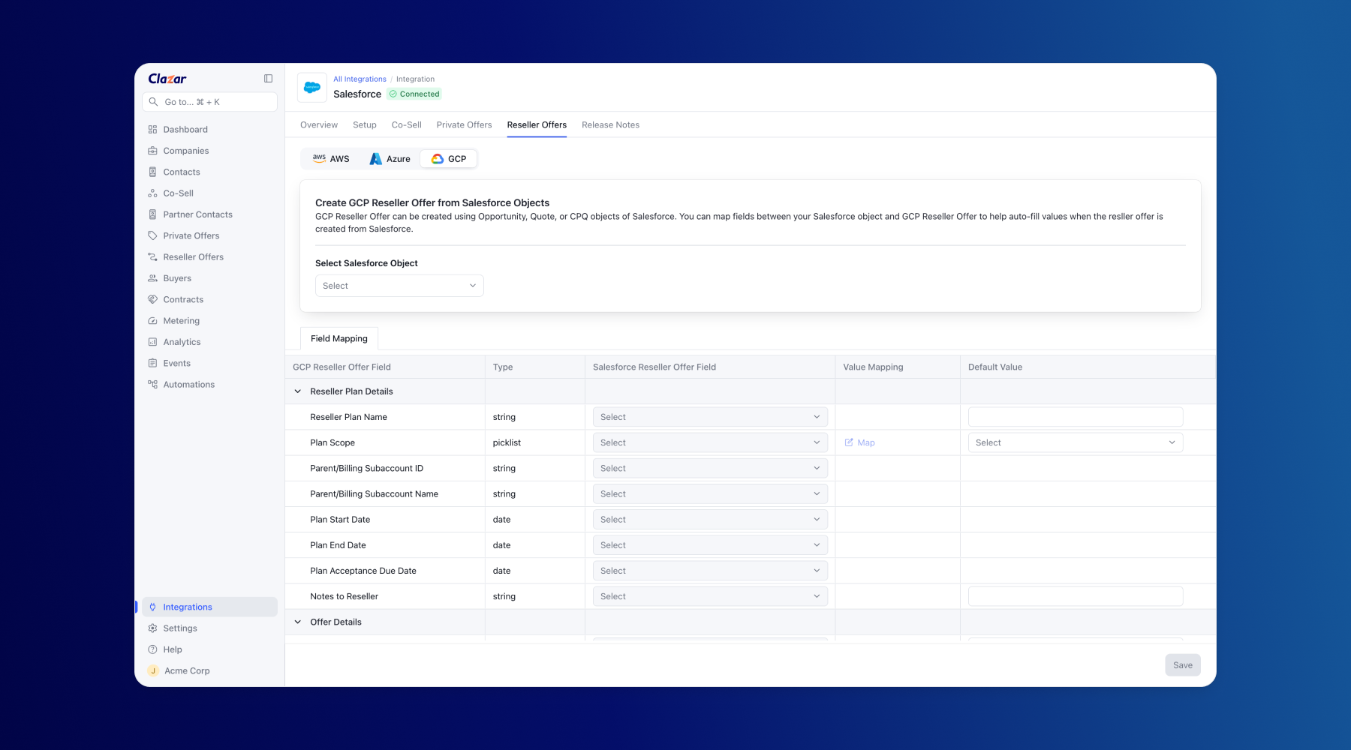
Task: Open Salesforce field dropdown for Plan Acceptance Due Date
Action: 710,571
